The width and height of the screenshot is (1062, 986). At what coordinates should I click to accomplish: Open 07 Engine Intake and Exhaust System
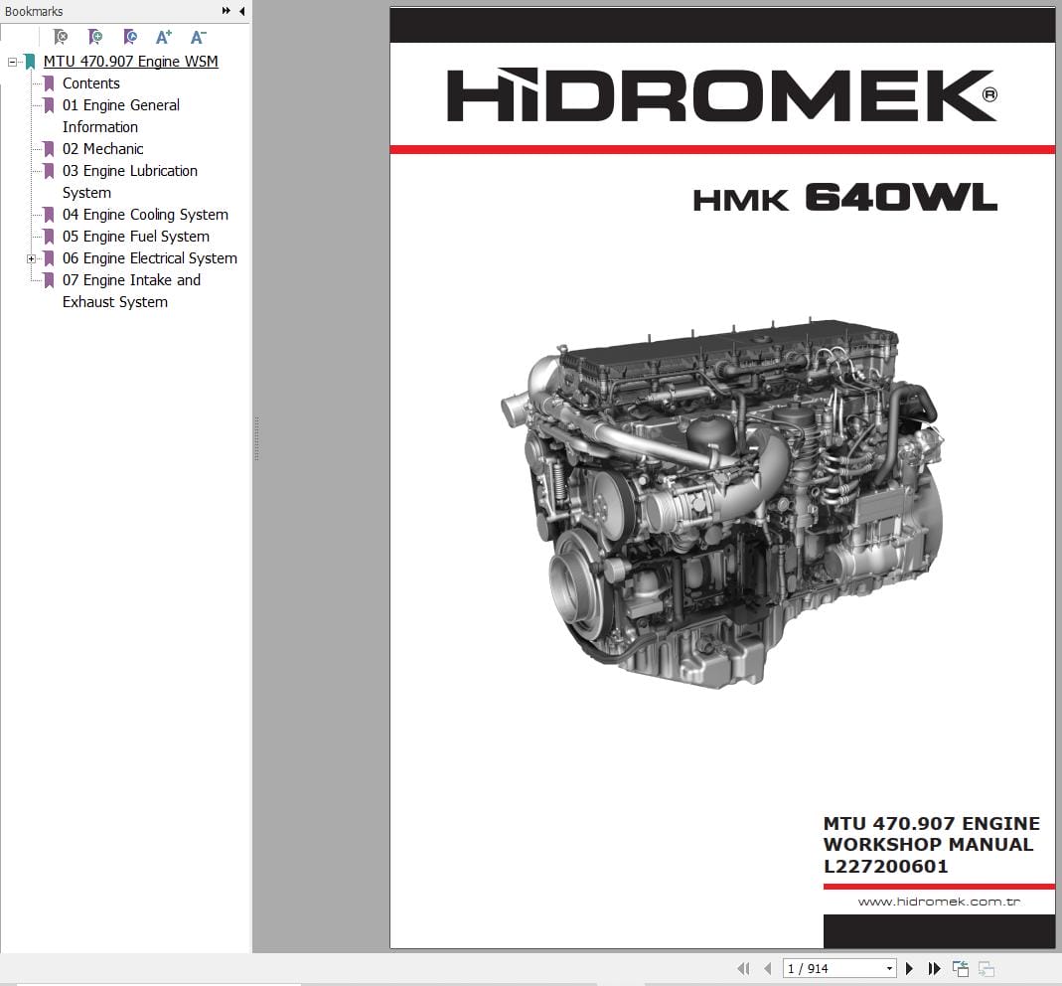click(x=131, y=290)
